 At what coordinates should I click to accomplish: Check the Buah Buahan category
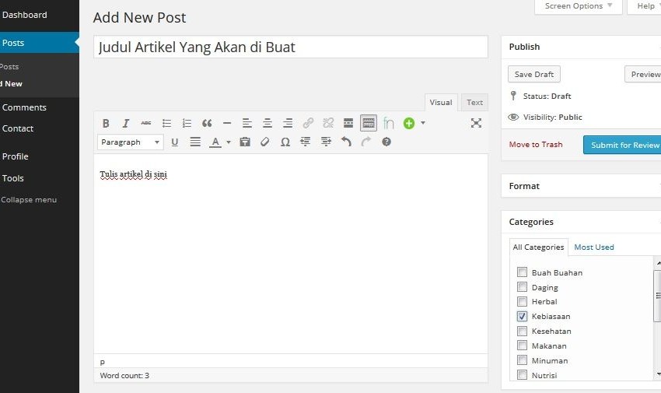click(x=523, y=272)
